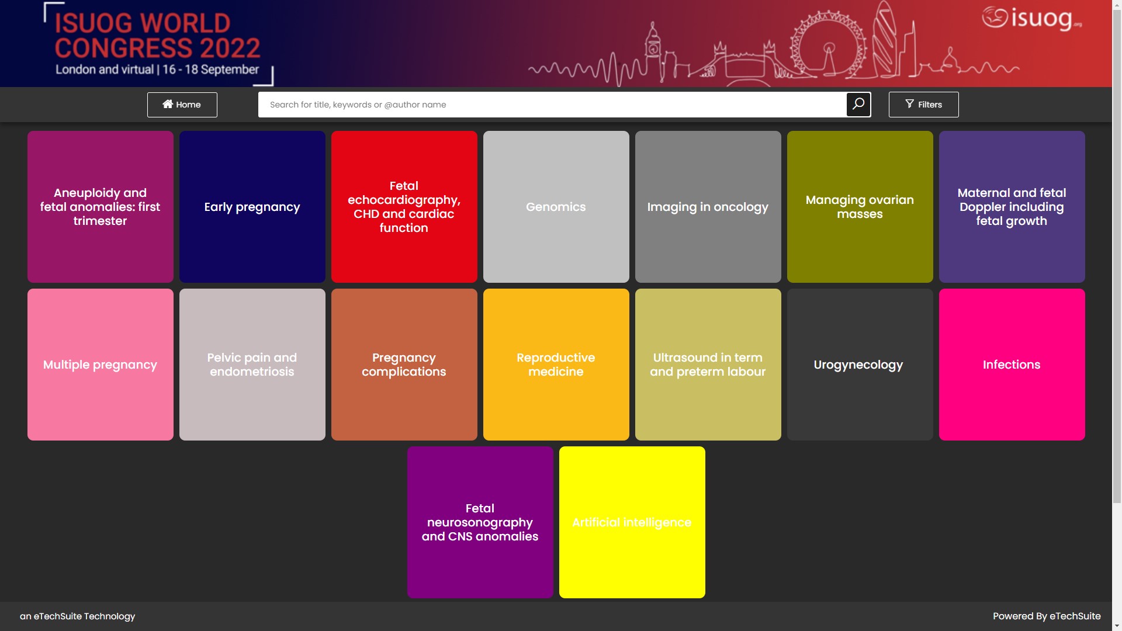Open Maternal and fetal Doppler tile

point(1012,207)
